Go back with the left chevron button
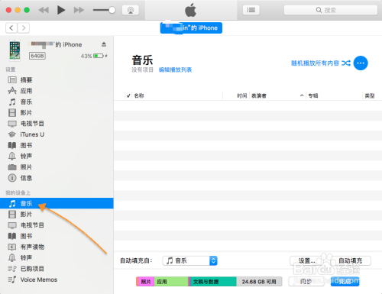382x294 pixels. pos(11,27)
